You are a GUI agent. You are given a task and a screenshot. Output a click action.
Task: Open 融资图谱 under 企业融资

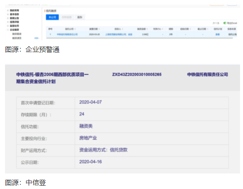[x=17, y=34]
